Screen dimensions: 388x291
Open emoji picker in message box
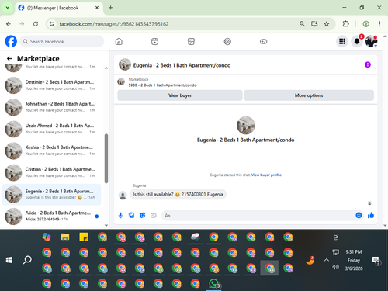pyautogui.click(x=359, y=215)
